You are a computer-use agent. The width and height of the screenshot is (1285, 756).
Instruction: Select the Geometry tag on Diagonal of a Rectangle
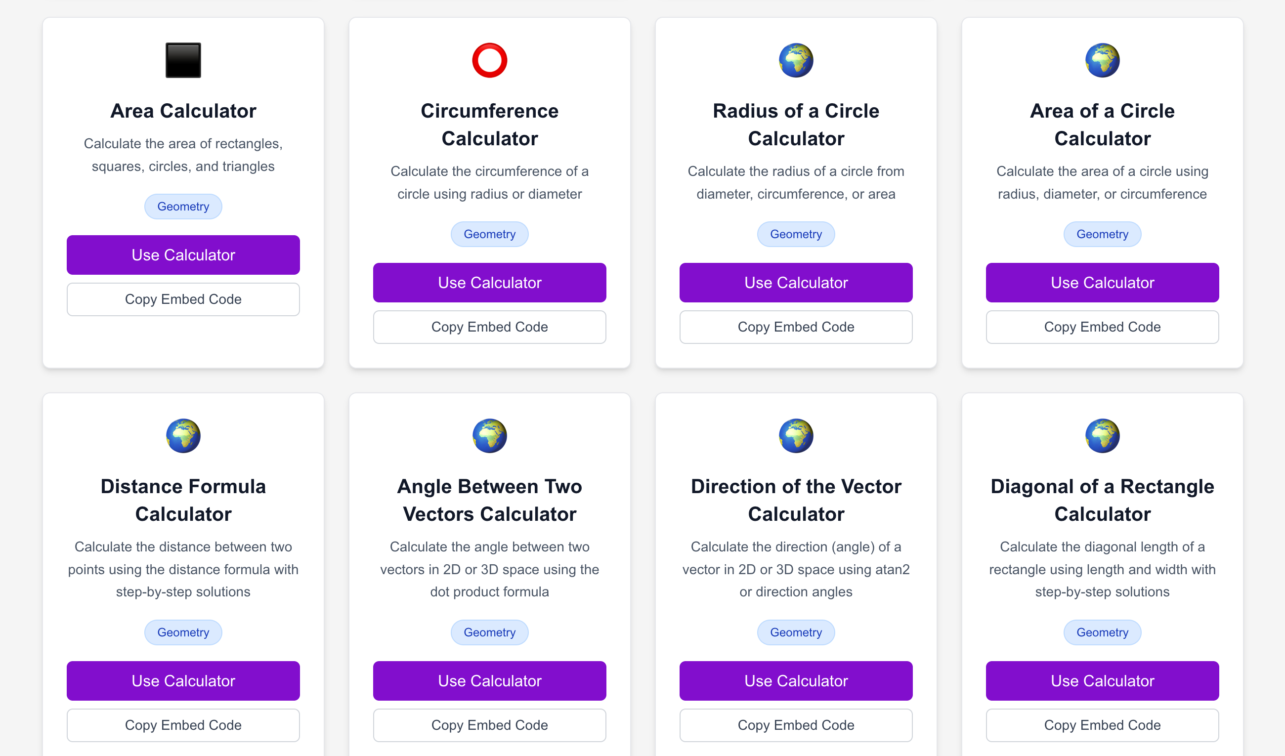click(x=1102, y=632)
